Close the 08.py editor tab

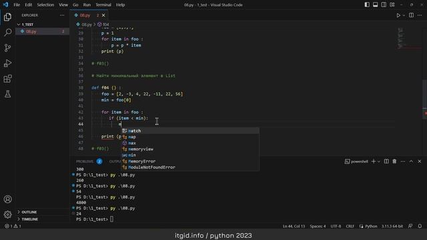tap(103, 15)
